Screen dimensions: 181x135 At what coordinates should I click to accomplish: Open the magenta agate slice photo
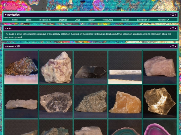[160, 127]
